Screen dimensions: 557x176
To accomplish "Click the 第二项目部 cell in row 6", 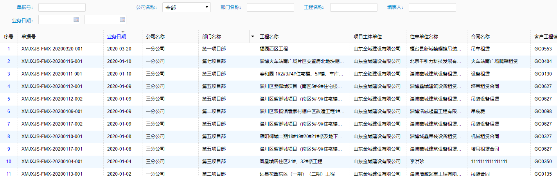I will click(214, 111).
